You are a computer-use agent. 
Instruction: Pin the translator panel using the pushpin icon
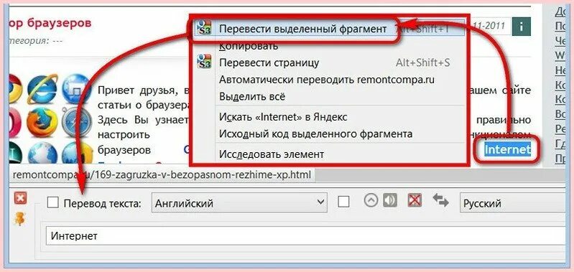pyautogui.click(x=19, y=219)
